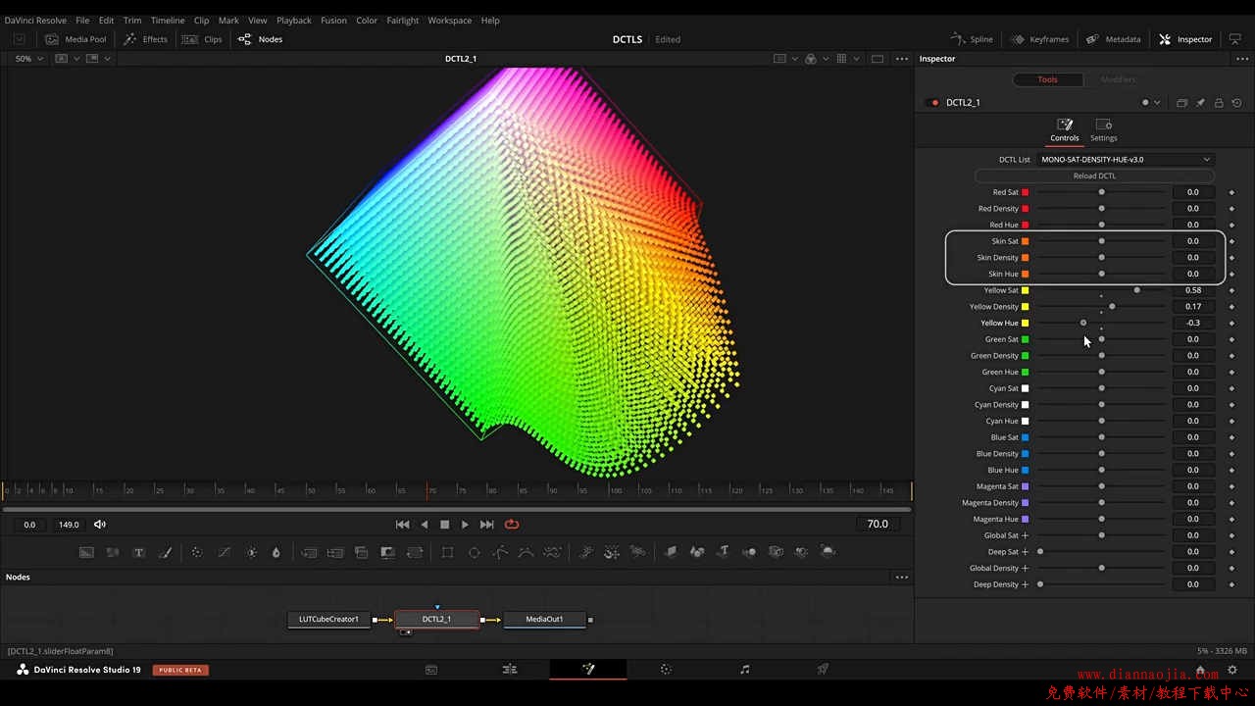Select the Paint brush tool in the toolbar
Viewport: 1255px width, 706px height.
165,553
